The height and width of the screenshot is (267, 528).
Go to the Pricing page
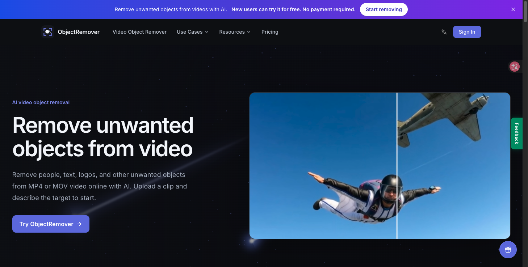pos(270,32)
